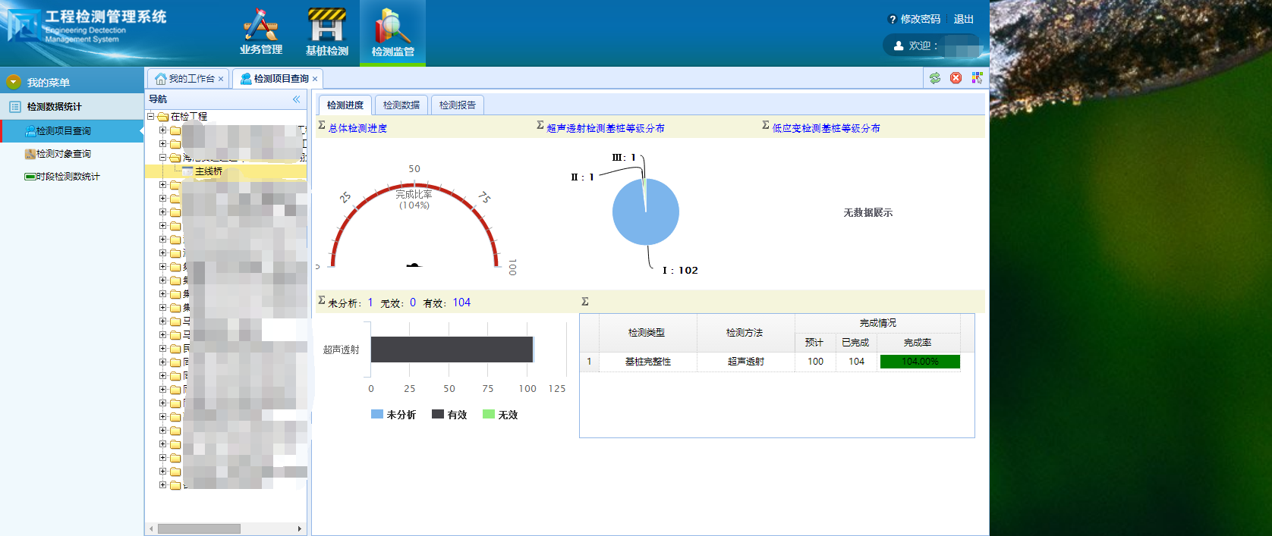Collapse the folder containing 主线桥
Screen dimensions: 1272x536
point(162,158)
